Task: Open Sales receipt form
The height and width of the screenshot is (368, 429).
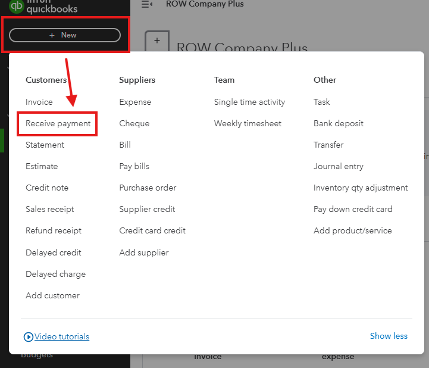Action: point(50,209)
